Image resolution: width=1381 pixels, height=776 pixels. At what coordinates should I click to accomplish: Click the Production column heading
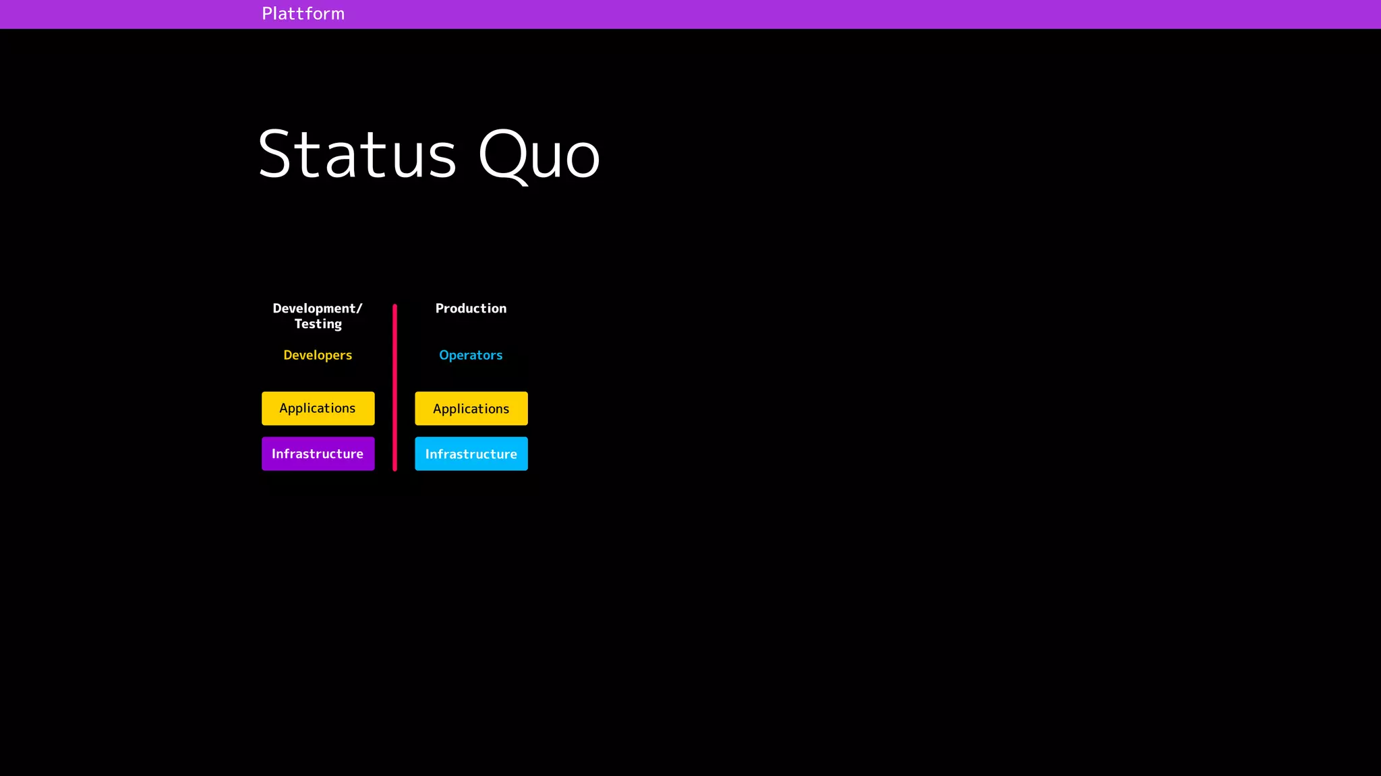click(x=471, y=309)
